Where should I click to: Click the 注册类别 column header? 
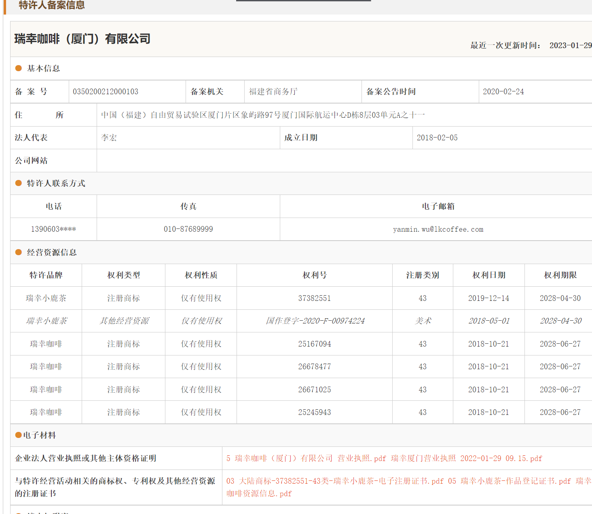point(423,275)
